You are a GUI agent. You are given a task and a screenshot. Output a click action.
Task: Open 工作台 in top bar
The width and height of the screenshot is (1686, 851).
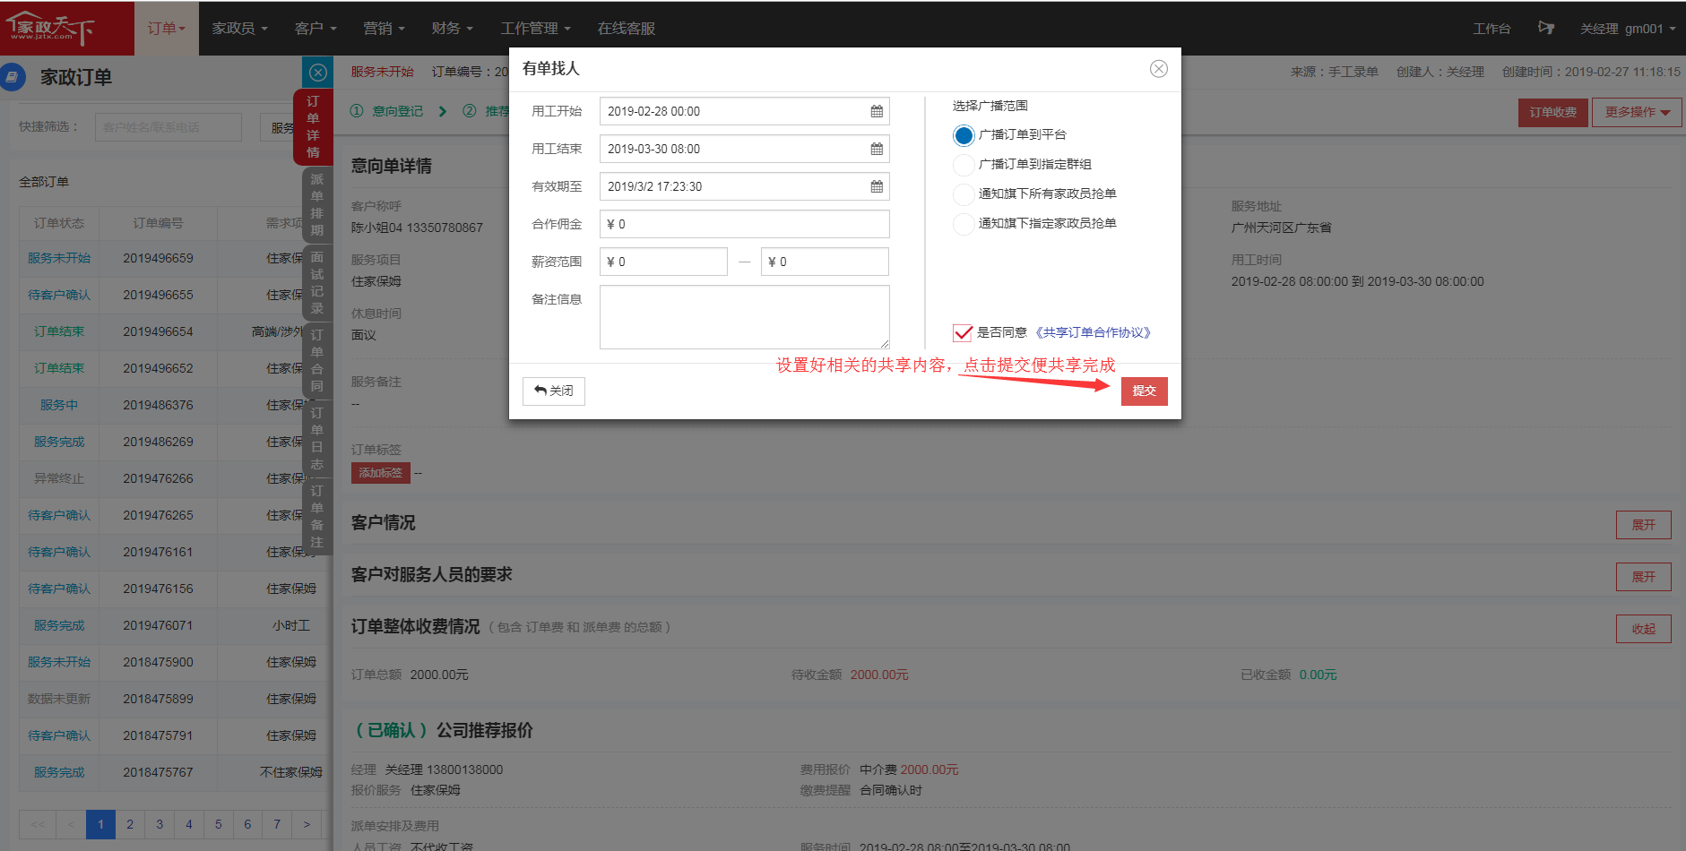click(x=1491, y=29)
